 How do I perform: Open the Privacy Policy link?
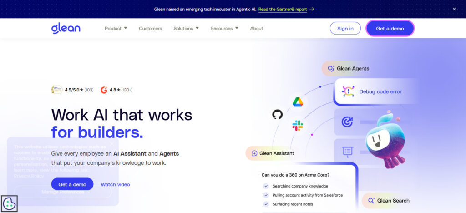pyautogui.click(x=29, y=176)
